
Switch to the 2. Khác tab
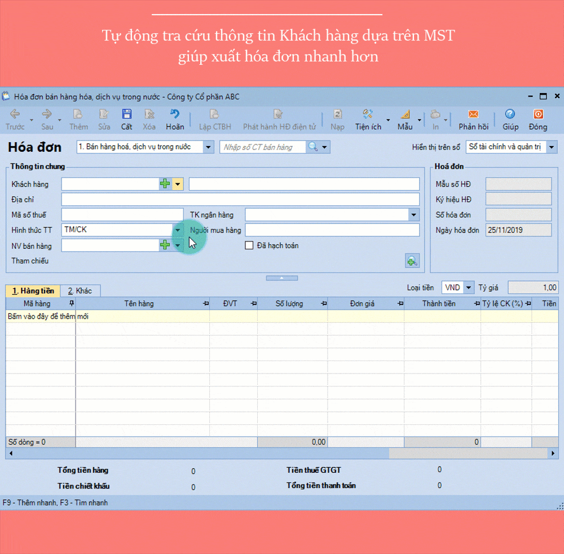click(x=80, y=291)
